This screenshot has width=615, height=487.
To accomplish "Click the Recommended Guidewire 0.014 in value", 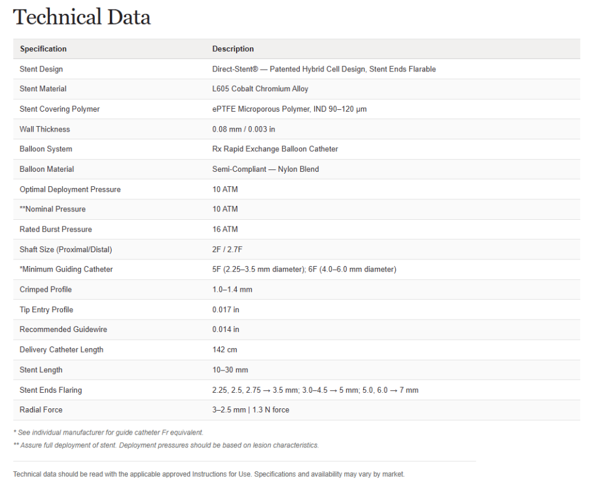I will 226,330.
